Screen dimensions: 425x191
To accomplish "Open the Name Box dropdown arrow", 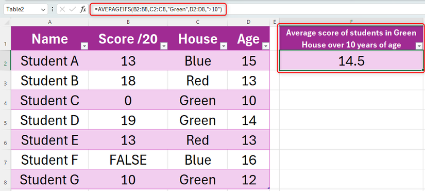I will 43,9.
